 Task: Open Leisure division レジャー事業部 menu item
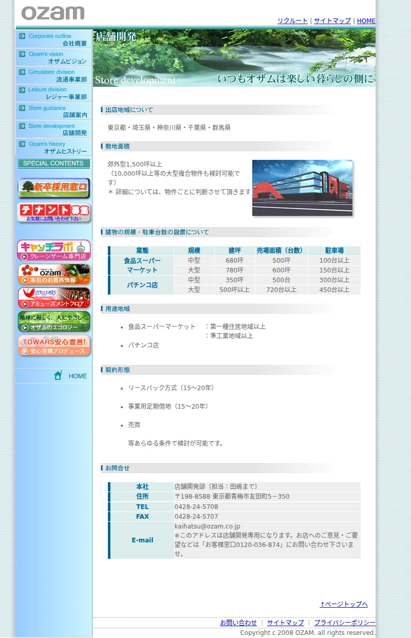tap(53, 94)
